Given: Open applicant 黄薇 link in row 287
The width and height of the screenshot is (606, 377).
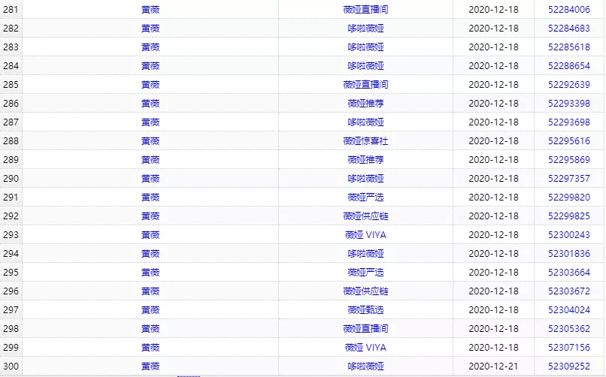Looking at the screenshot, I should (x=150, y=122).
